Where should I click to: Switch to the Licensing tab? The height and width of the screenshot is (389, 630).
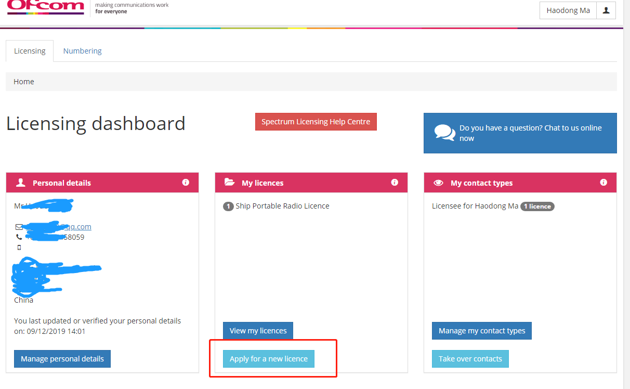click(x=30, y=51)
